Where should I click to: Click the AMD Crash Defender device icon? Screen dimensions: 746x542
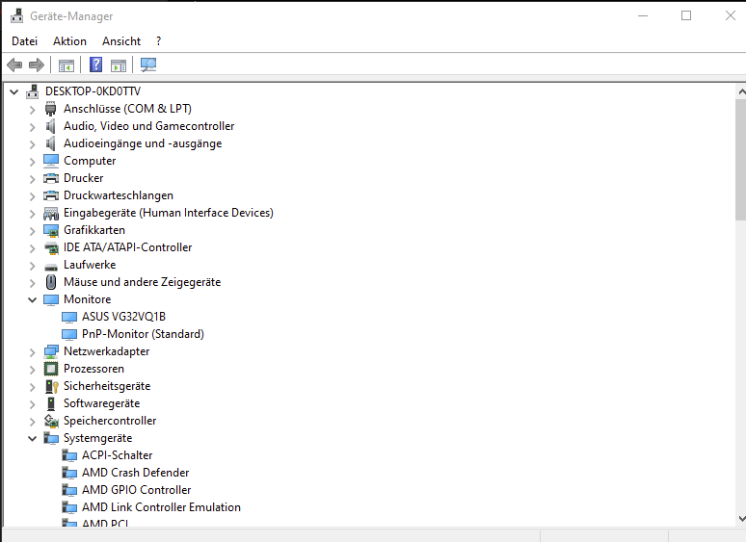click(x=69, y=473)
